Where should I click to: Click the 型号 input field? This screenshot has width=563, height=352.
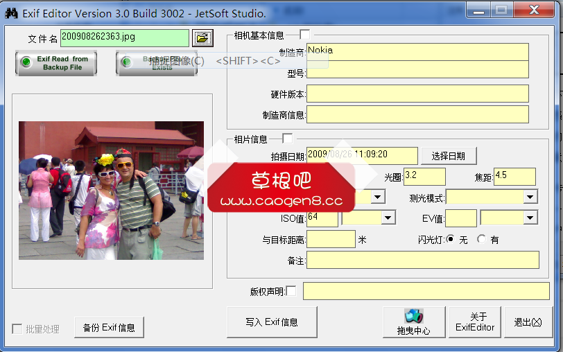click(417, 69)
